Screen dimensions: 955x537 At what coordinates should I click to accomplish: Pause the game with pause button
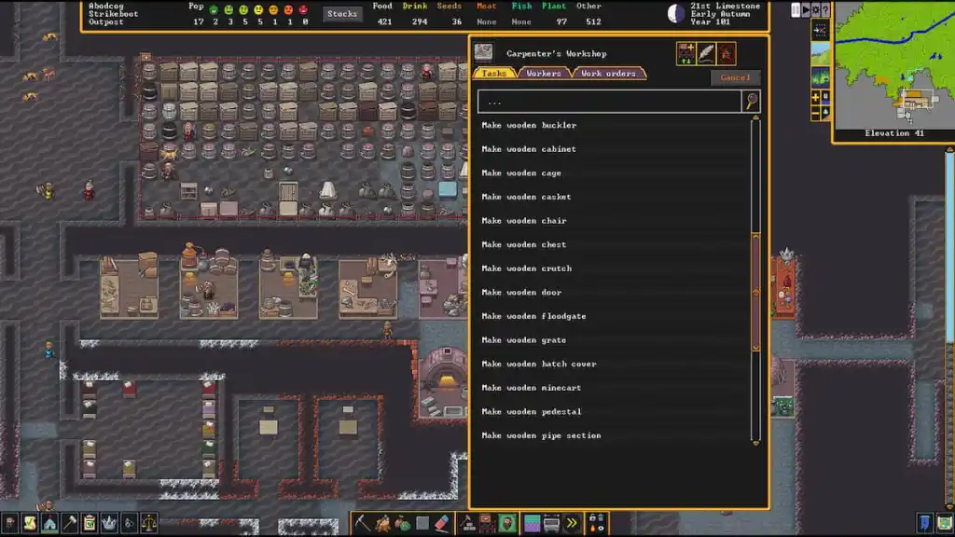point(796,9)
